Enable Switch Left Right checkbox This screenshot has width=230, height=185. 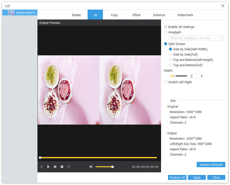tap(166, 82)
